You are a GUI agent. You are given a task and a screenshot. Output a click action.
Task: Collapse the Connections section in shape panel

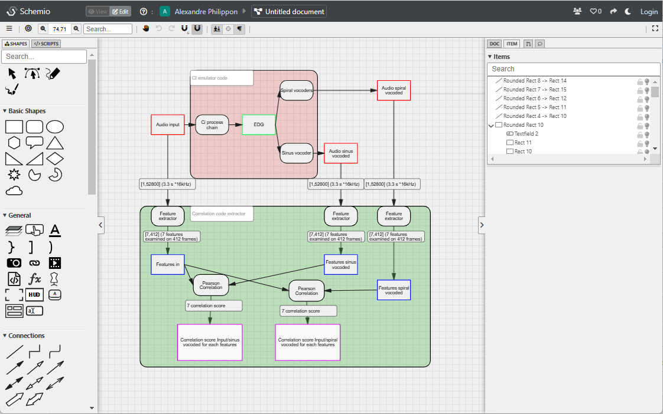[x=5, y=335]
